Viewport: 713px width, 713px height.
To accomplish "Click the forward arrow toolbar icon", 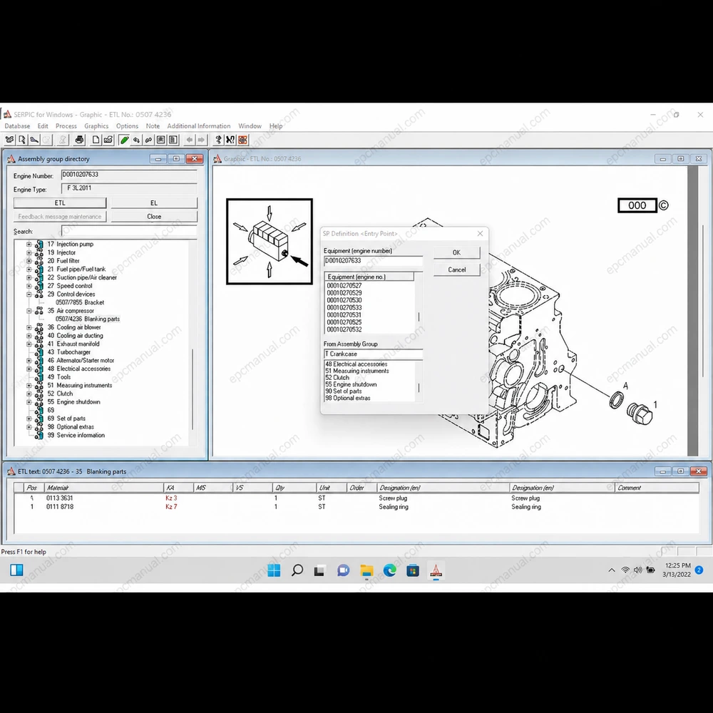I will 201,140.
